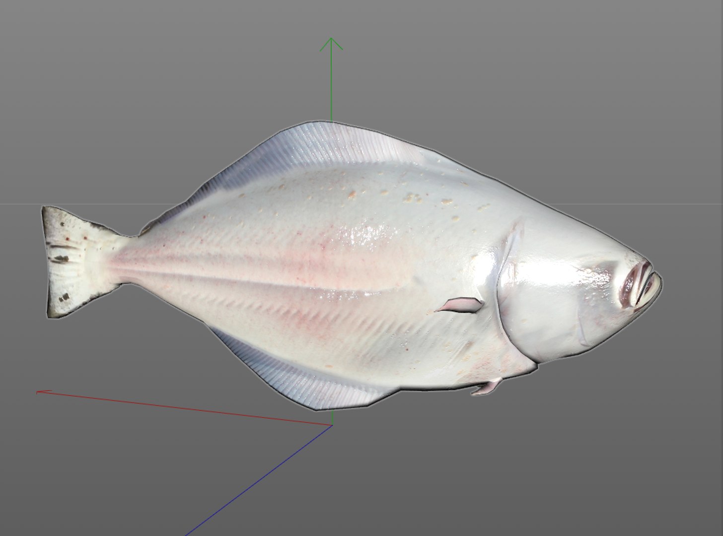Click the axis origin point
This screenshot has width=723, height=536.
332,425
